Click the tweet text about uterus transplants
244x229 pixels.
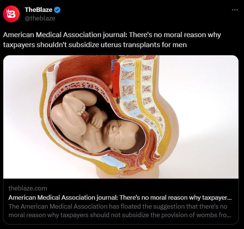(x=112, y=40)
